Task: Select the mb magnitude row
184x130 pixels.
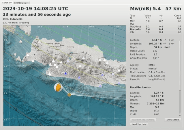Action: pos(155,32)
